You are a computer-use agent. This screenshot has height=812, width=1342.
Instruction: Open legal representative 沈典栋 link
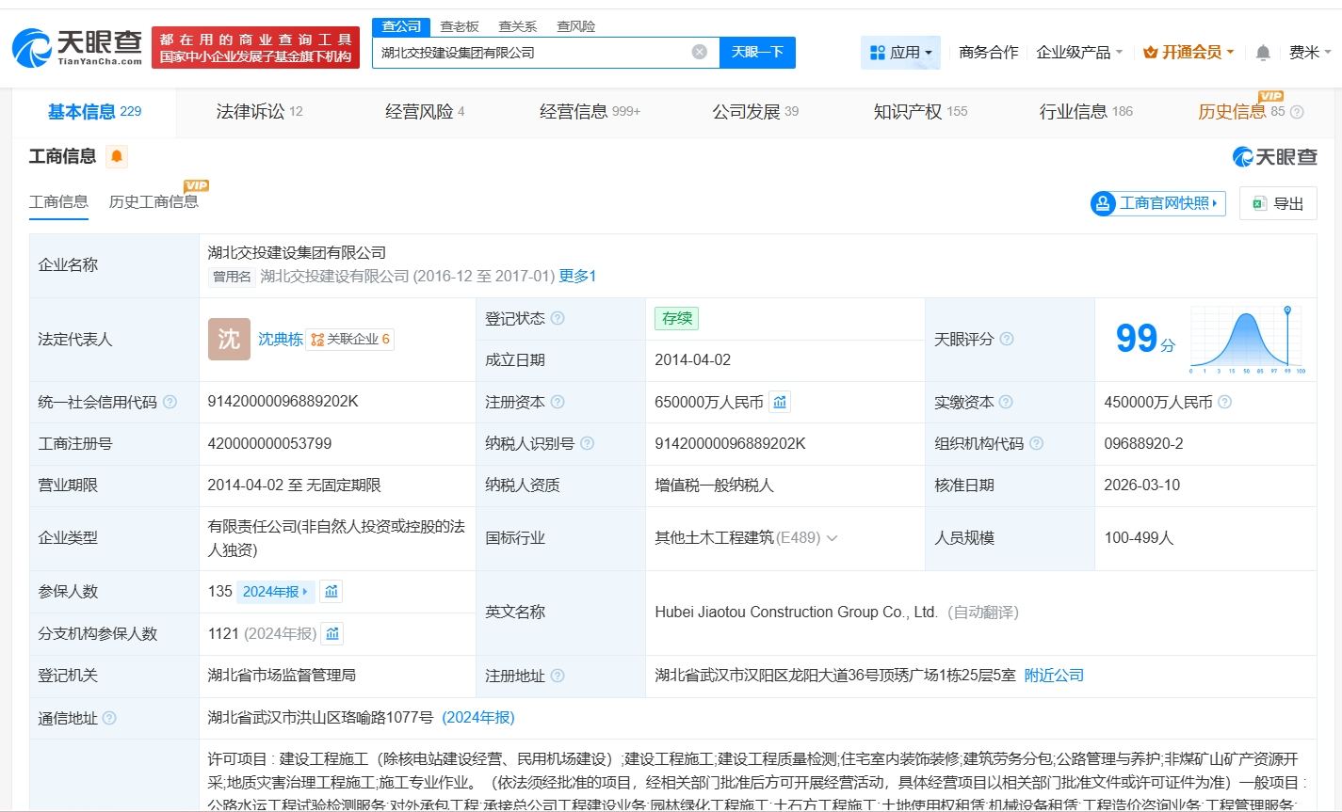point(281,340)
